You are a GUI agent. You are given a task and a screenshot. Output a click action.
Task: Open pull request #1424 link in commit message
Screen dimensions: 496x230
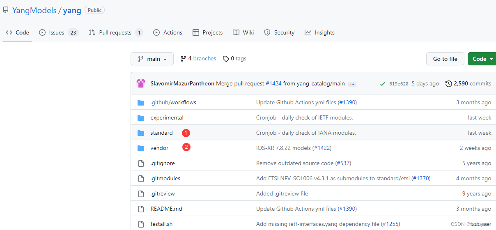tap(273, 83)
